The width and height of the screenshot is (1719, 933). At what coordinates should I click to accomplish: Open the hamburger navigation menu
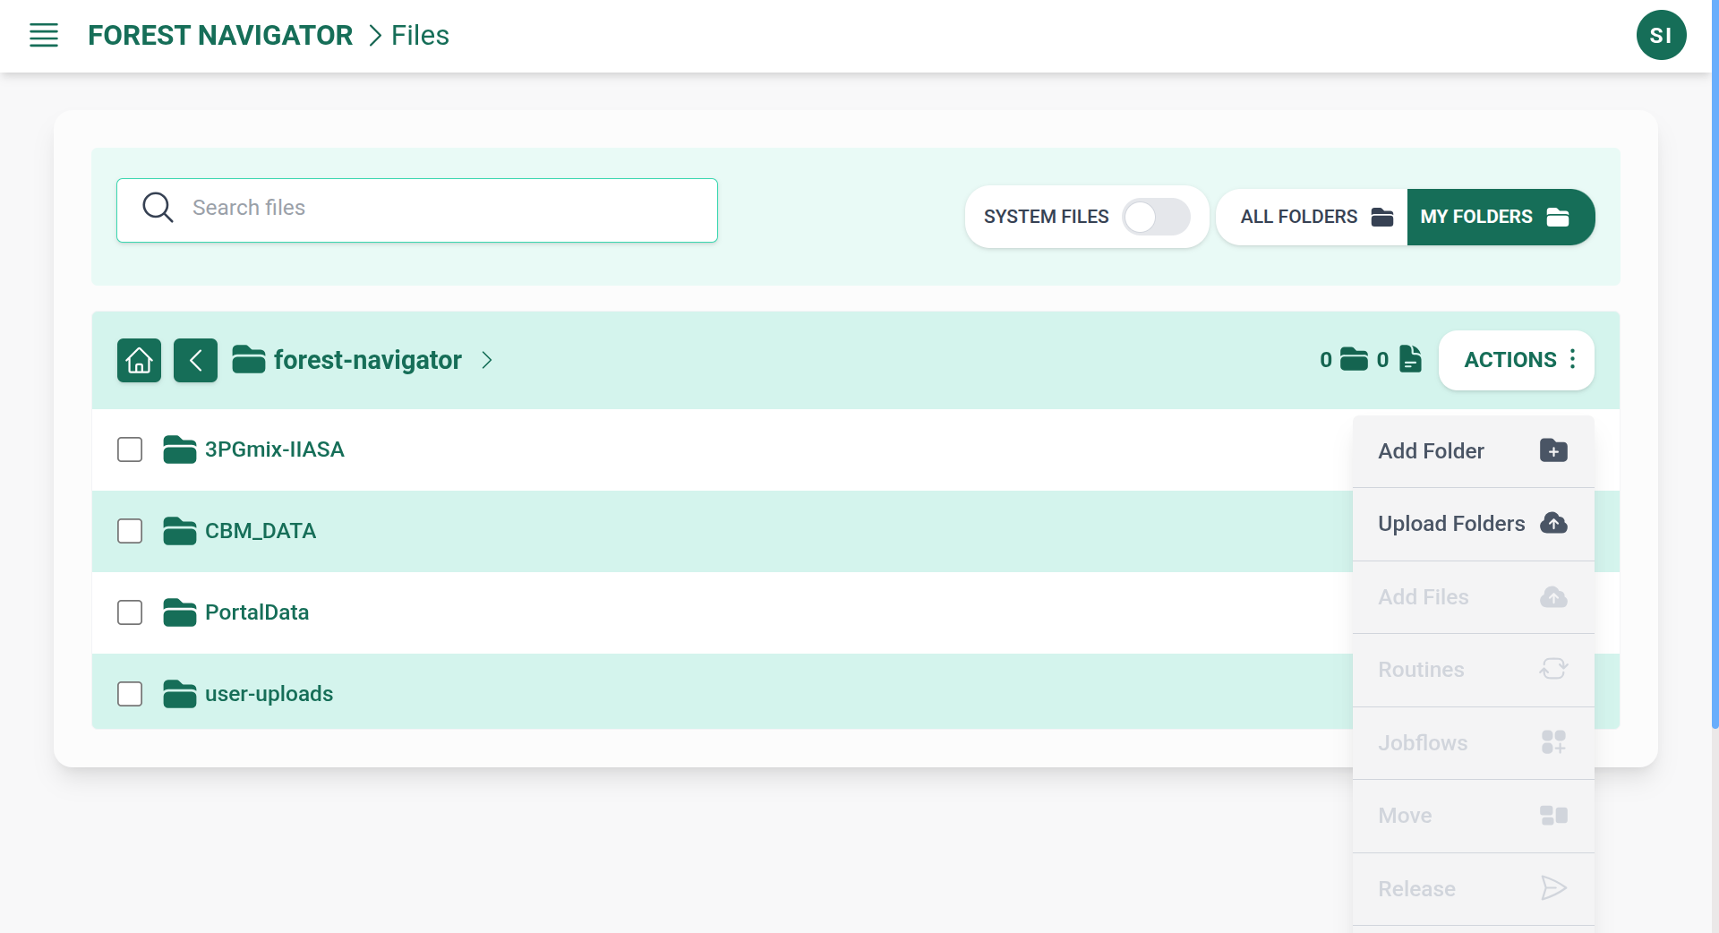(x=44, y=36)
